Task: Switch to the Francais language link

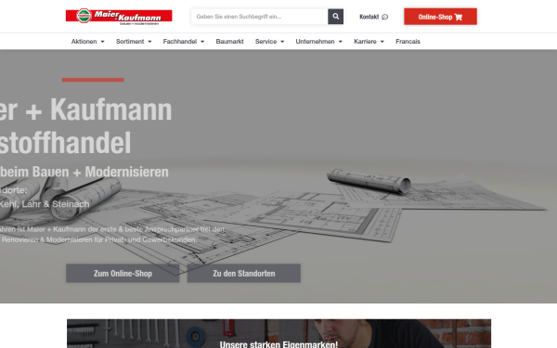Action: (408, 42)
